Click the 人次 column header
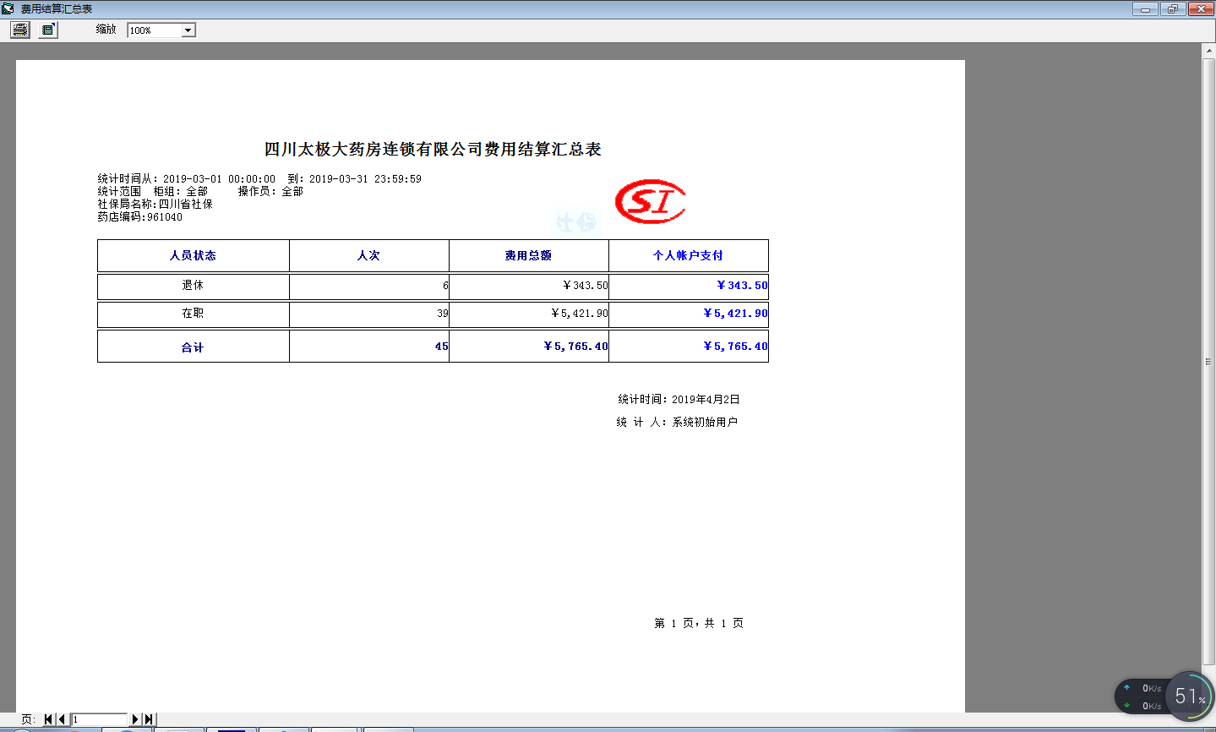 coord(369,255)
